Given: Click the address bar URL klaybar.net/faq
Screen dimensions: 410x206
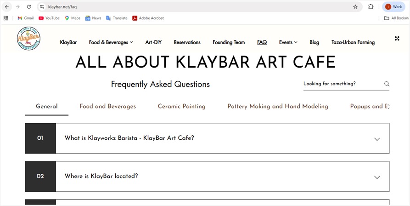Looking at the screenshot, I should tap(62, 7).
